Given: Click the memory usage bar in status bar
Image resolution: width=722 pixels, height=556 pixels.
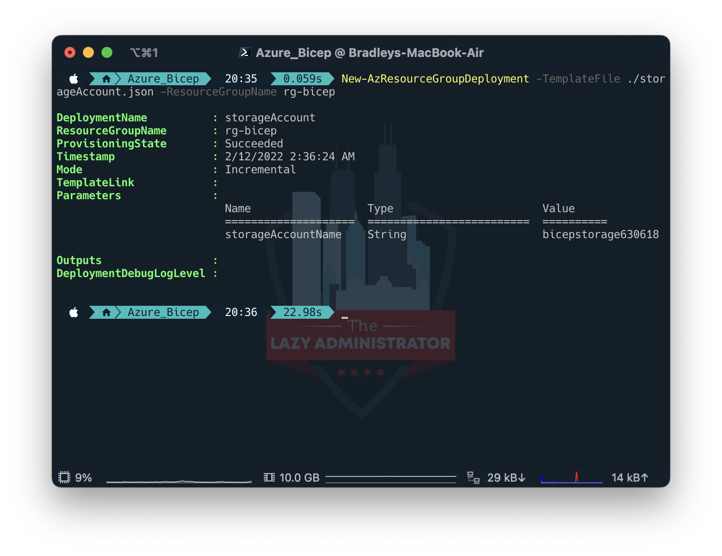Looking at the screenshot, I should 391,479.
